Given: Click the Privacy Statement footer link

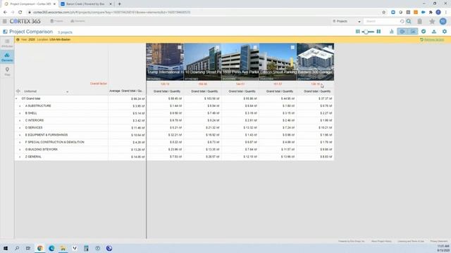Looking at the screenshot, I should click(x=439, y=241).
